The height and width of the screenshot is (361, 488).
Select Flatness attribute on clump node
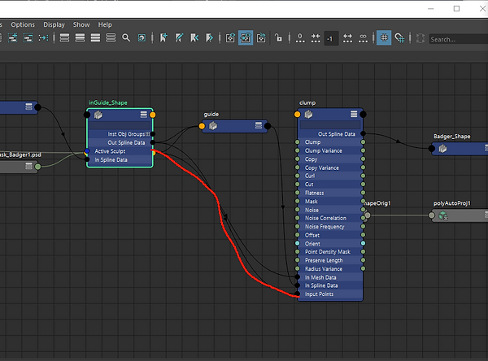click(330, 193)
